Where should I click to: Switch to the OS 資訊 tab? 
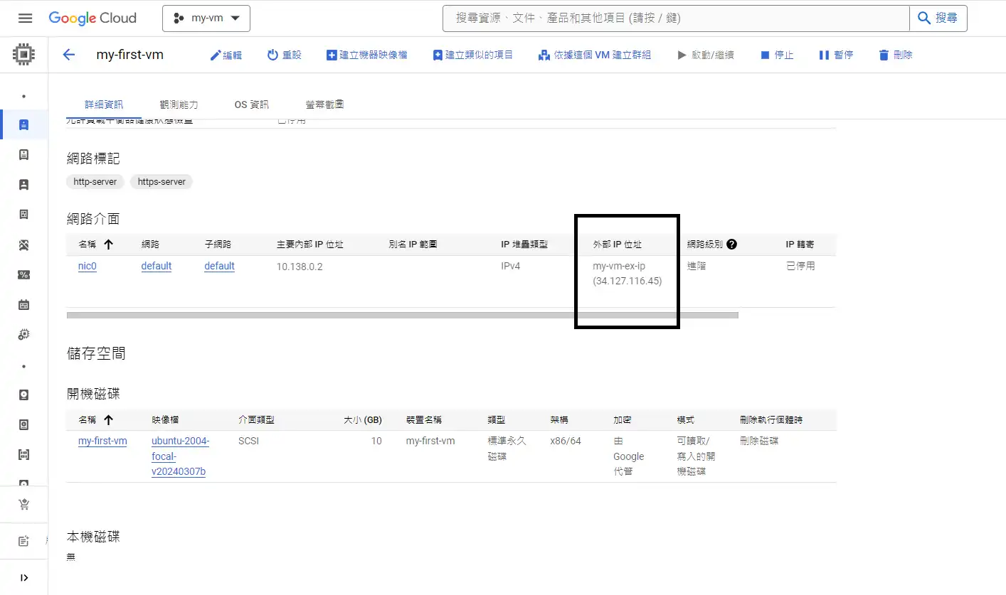click(251, 104)
